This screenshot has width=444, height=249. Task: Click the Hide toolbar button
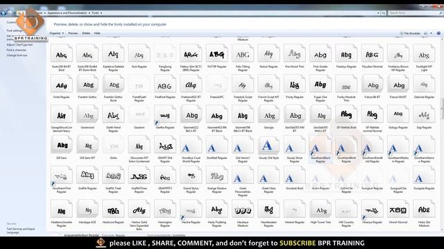click(x=97, y=33)
